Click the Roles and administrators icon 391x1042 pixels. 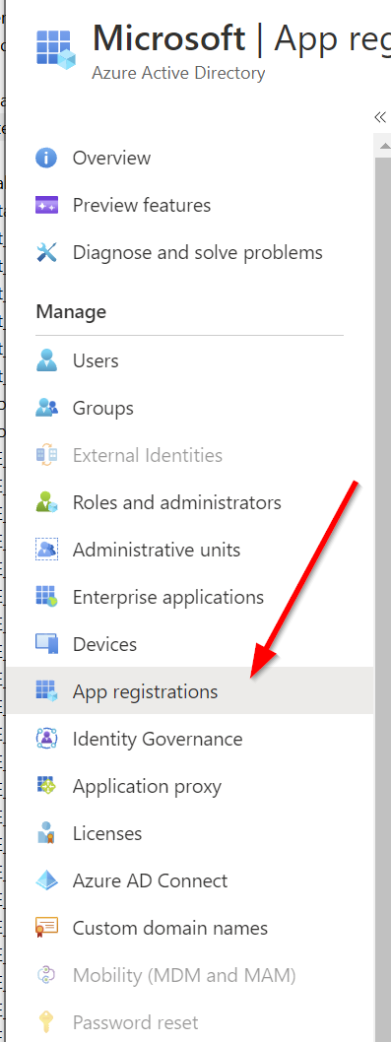coord(46,502)
